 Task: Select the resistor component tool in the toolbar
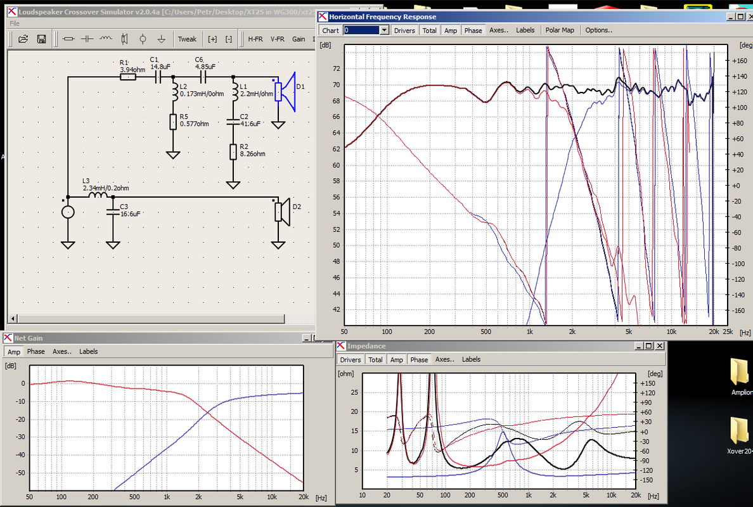68,39
